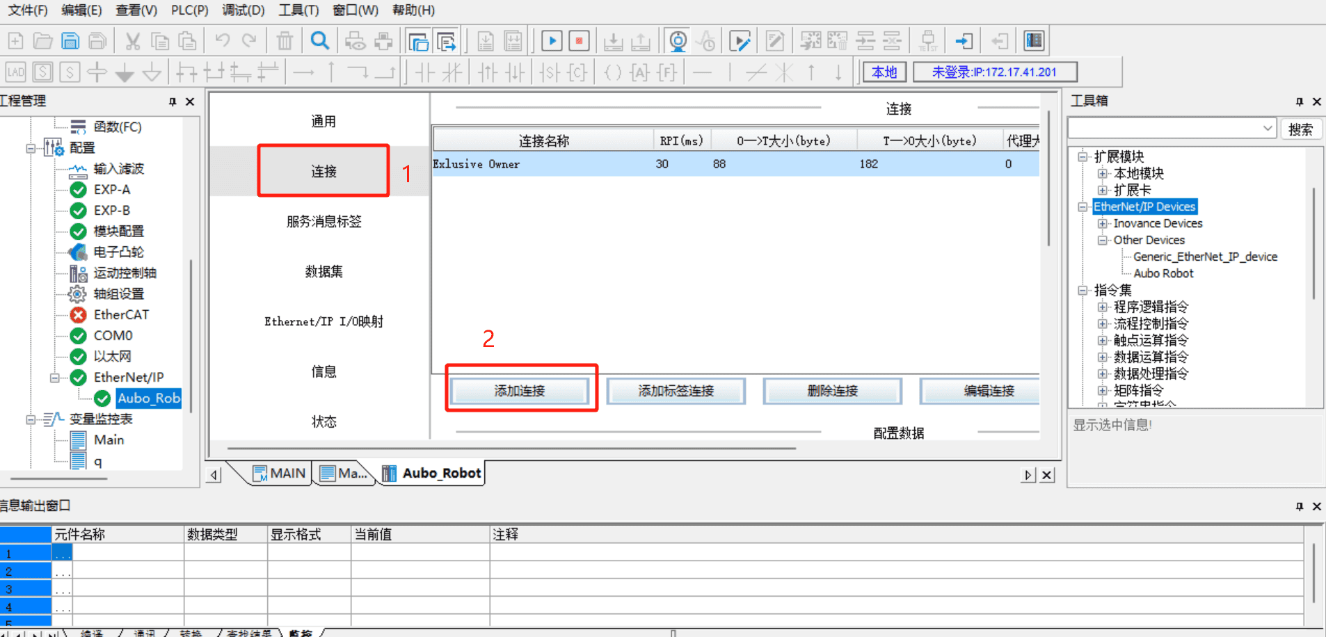Open the print preview icon
Screen dimensions: 1326x637
tap(356, 41)
